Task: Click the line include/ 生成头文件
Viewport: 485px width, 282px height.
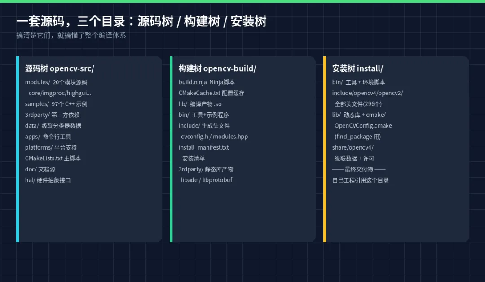Action: tap(204, 126)
